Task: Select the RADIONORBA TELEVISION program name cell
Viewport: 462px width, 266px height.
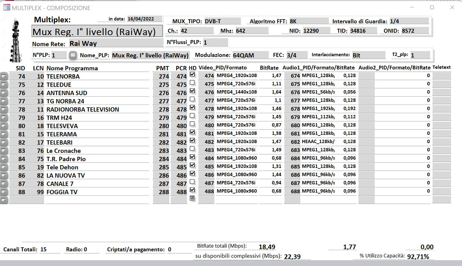Action: tap(97, 109)
